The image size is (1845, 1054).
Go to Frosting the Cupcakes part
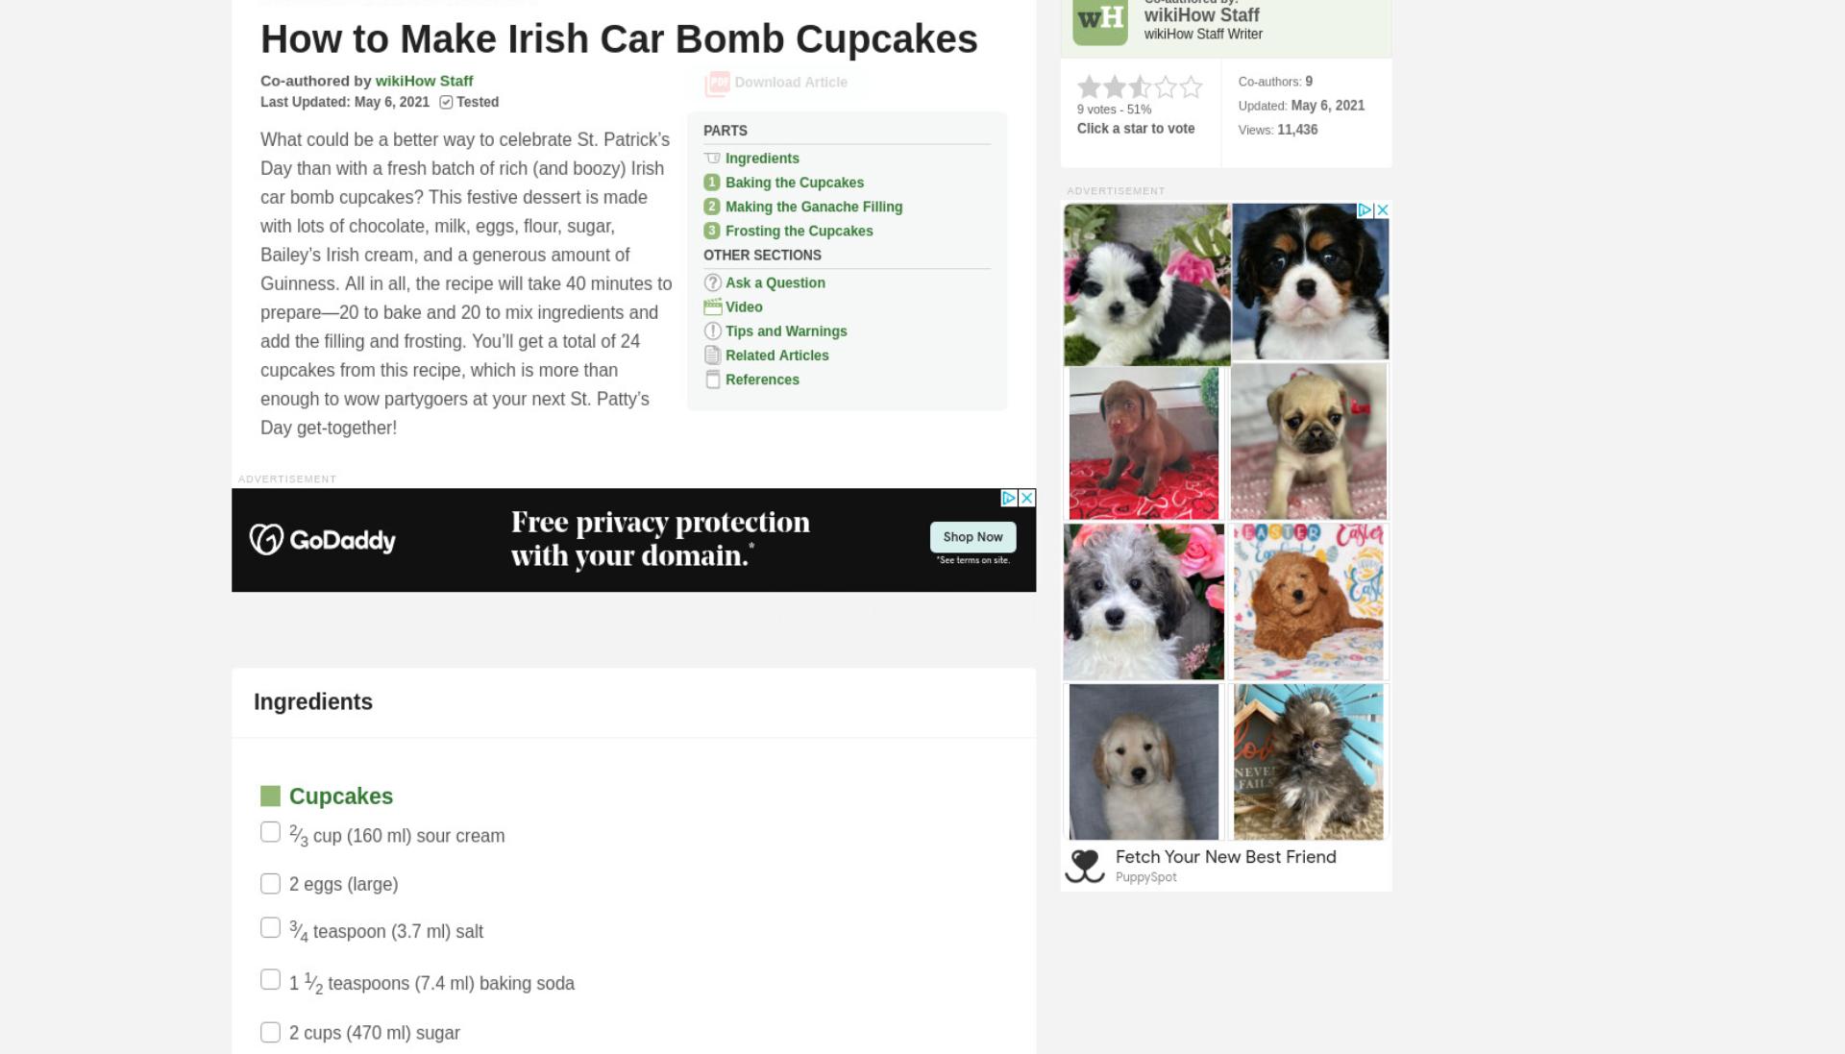pos(799,231)
